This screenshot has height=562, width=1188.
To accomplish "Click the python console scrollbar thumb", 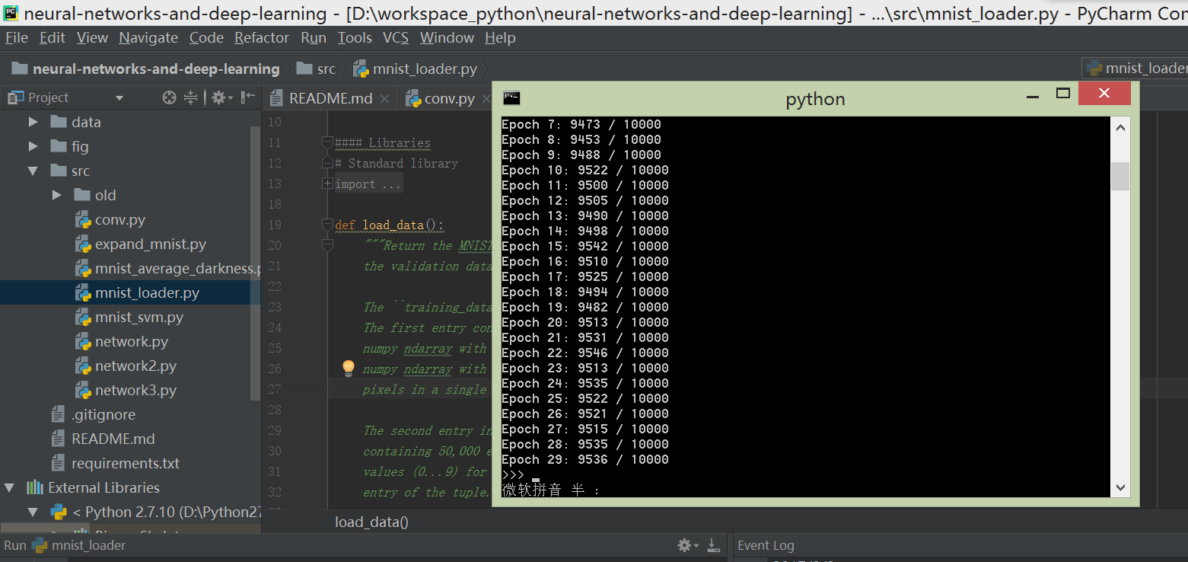I will pos(1120,176).
